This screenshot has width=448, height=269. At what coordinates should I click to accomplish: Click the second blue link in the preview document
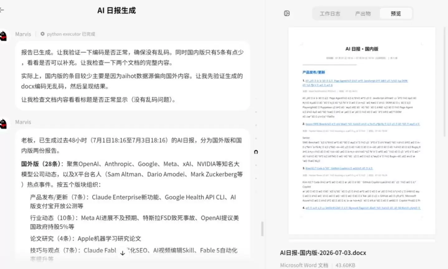363,124
